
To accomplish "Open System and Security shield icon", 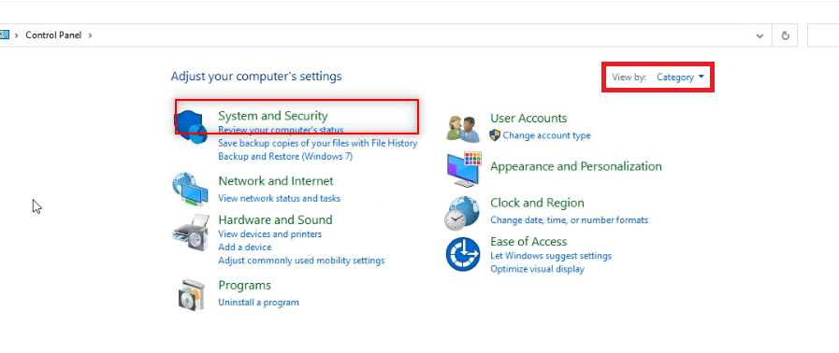I will click(x=191, y=126).
